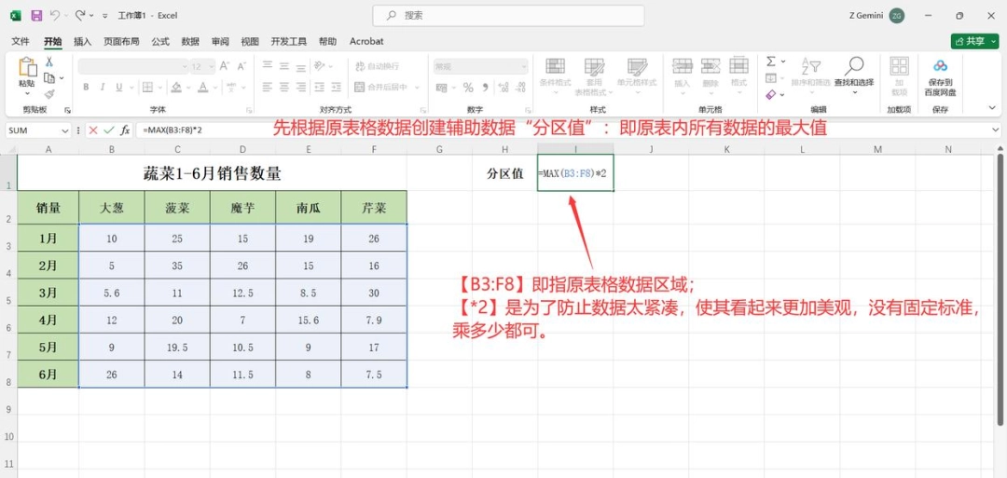The image size is (1007, 478).
Task: Click the Borders grid icon
Action: click(x=147, y=87)
